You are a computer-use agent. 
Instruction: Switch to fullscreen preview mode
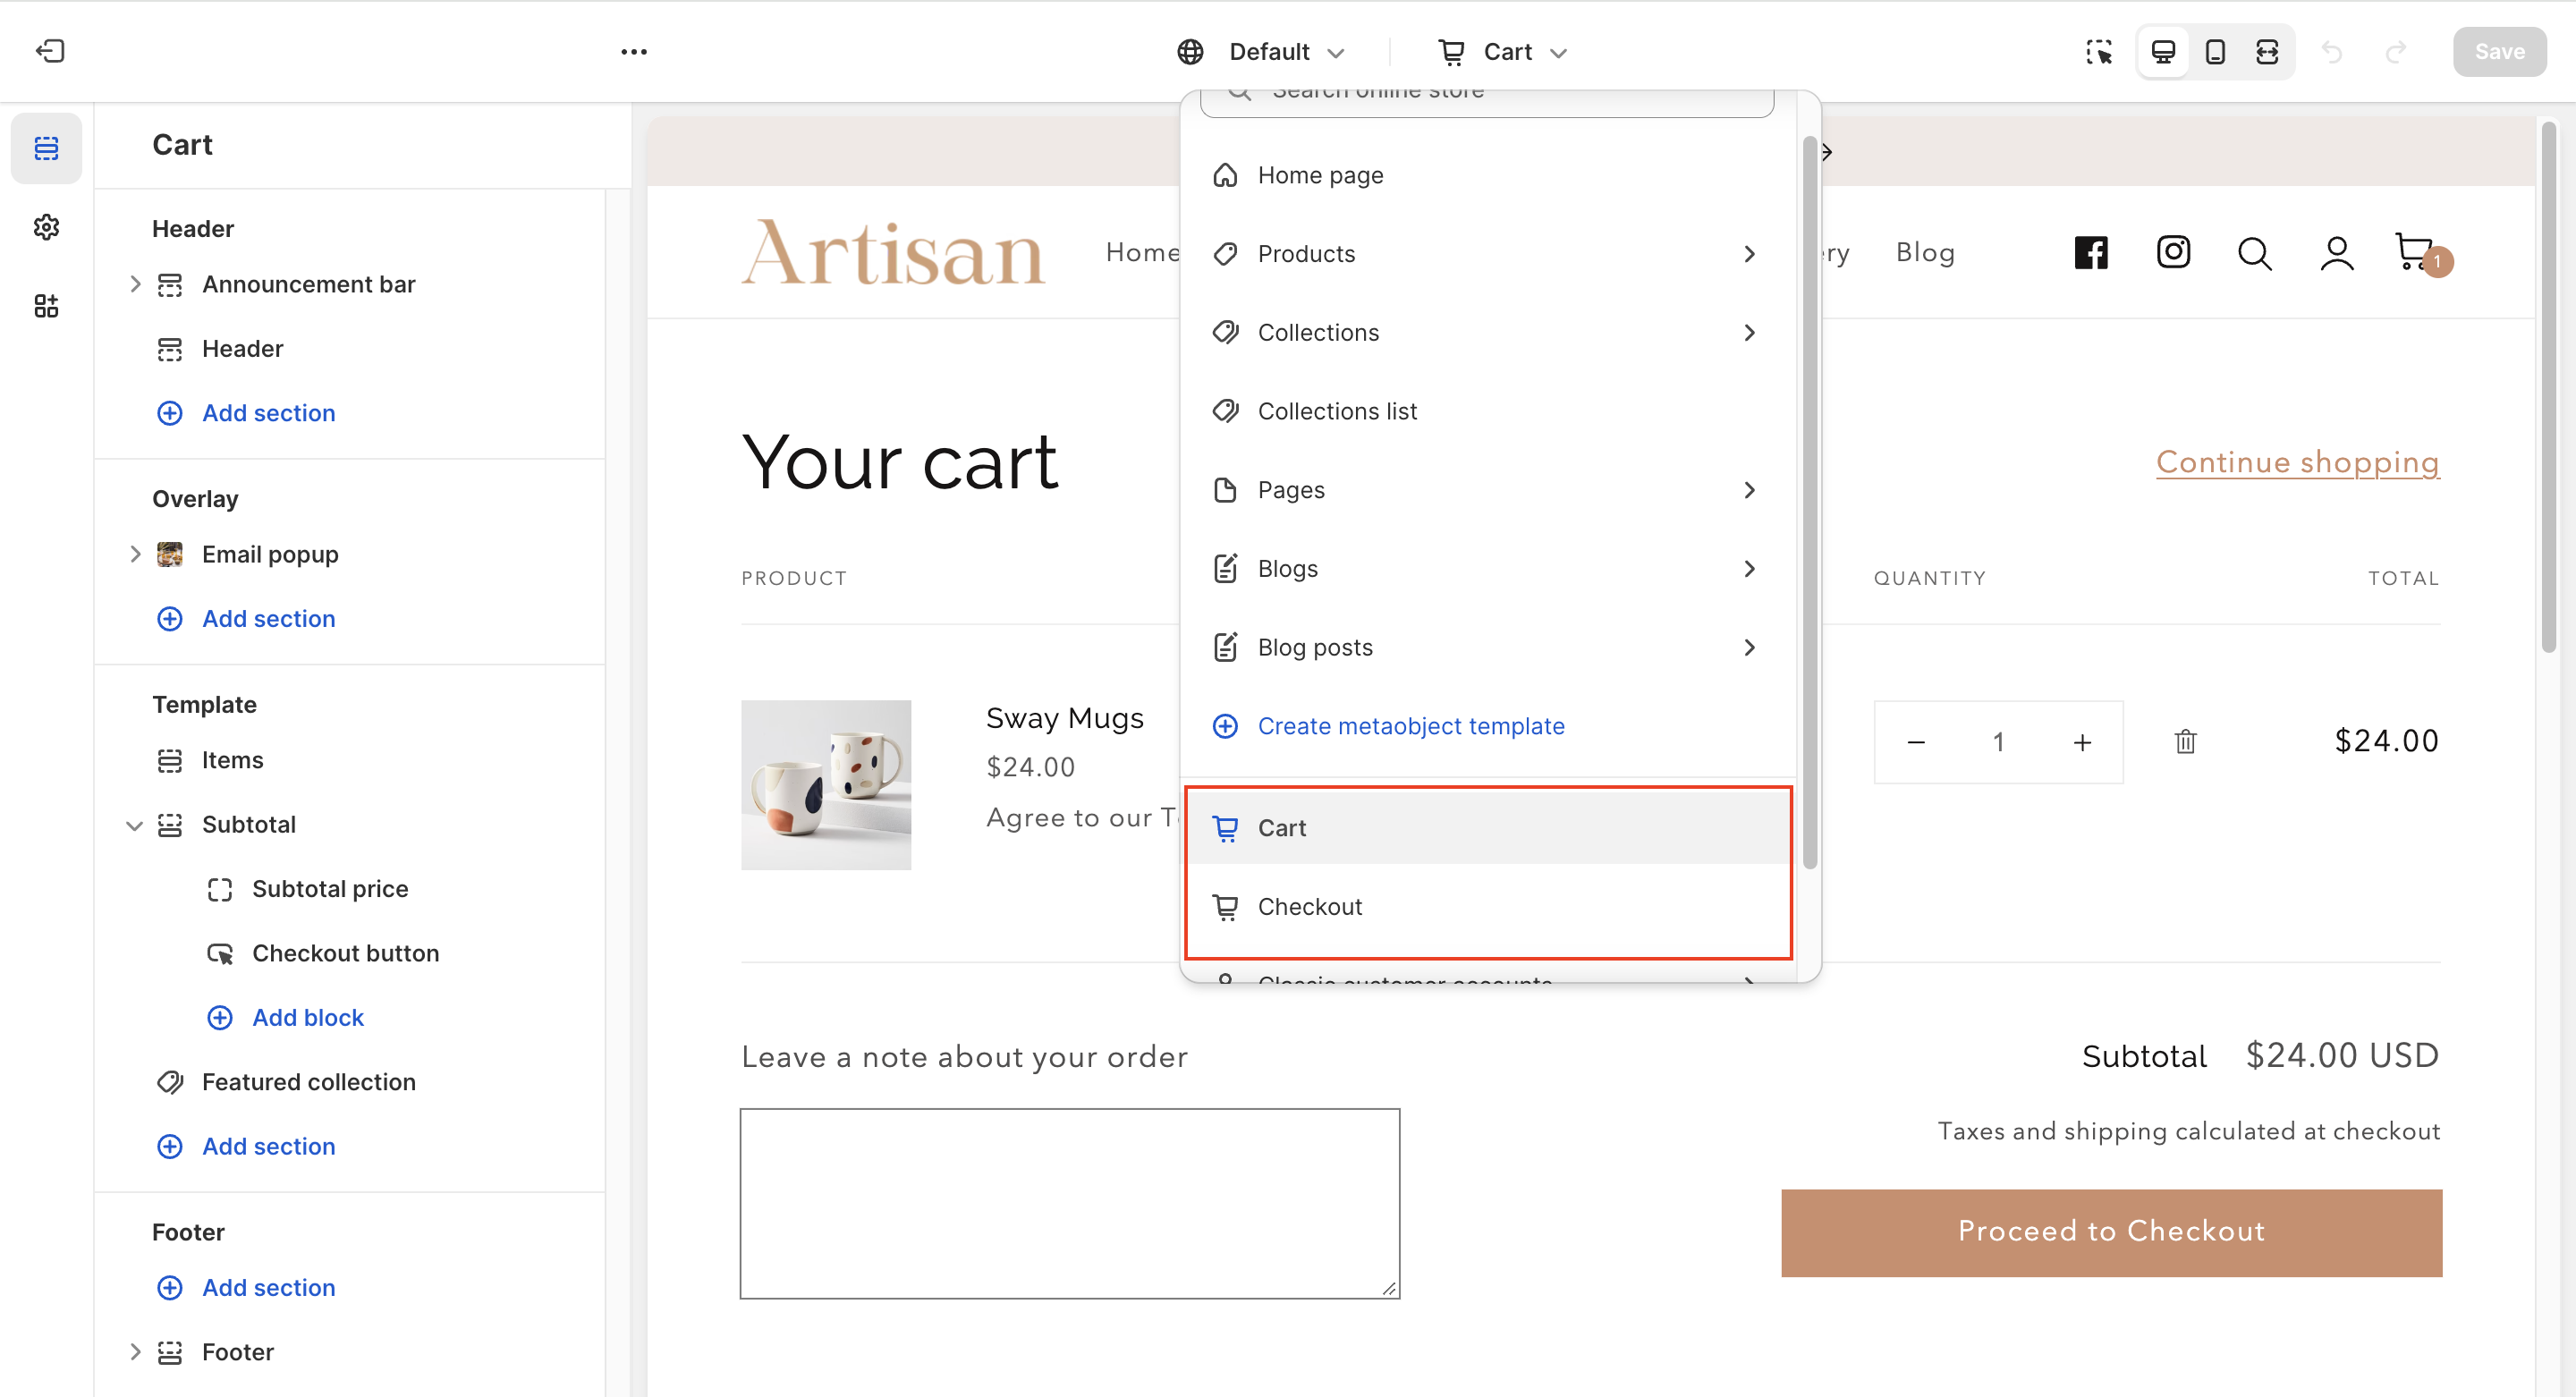[x=2267, y=52]
